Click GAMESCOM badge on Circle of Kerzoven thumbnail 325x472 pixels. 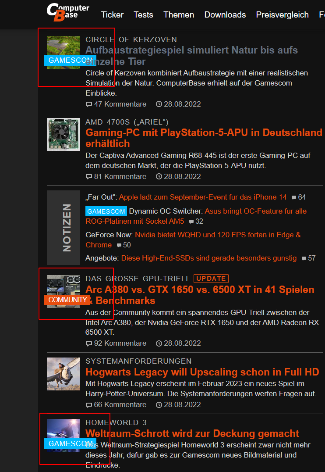coord(70,61)
